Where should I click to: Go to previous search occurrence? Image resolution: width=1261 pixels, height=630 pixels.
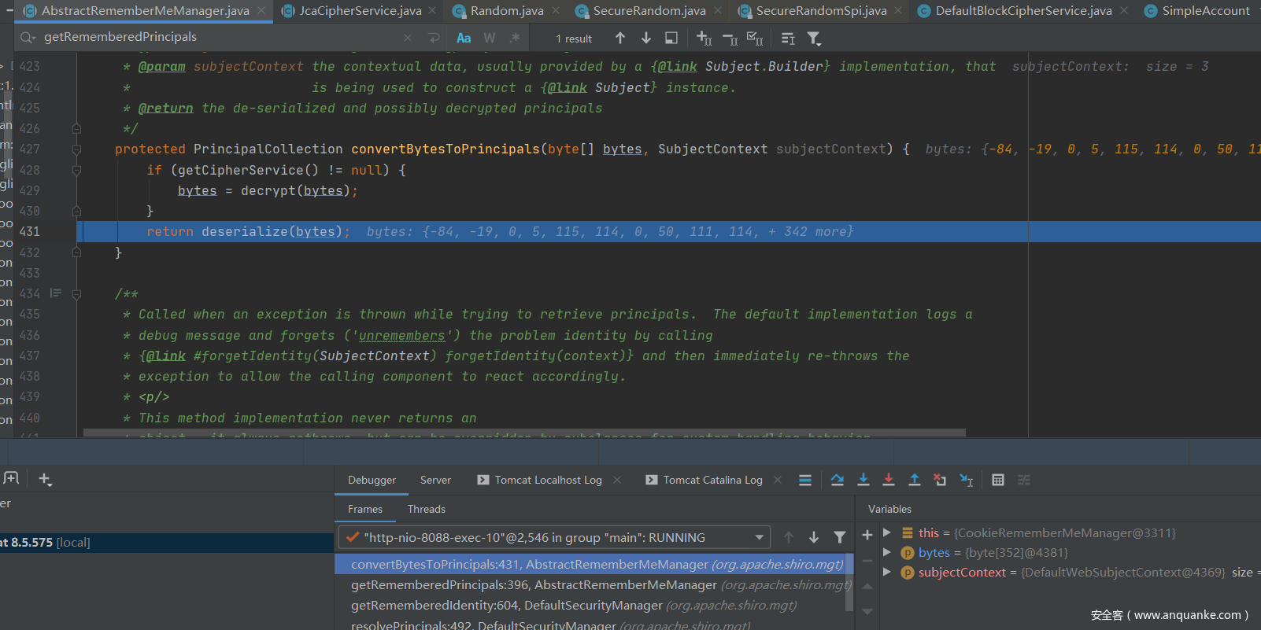pos(620,39)
